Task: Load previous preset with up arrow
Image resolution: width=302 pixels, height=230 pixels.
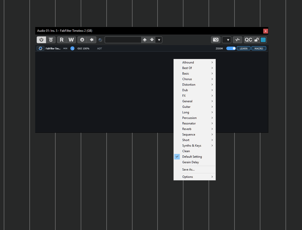Action: tap(145, 40)
